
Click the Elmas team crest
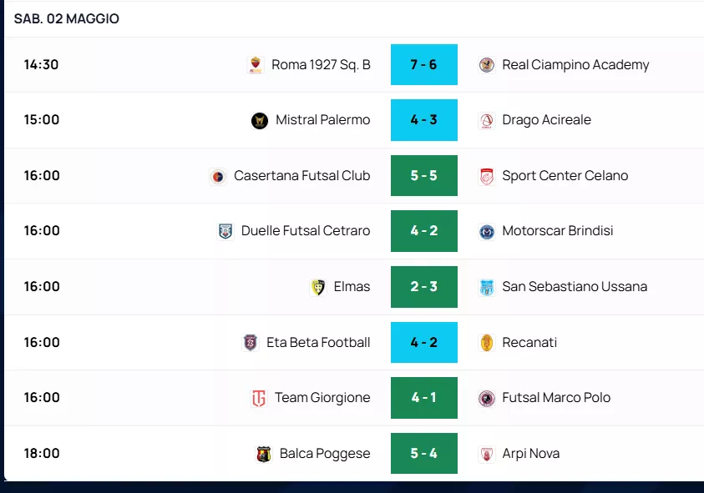coord(318,287)
